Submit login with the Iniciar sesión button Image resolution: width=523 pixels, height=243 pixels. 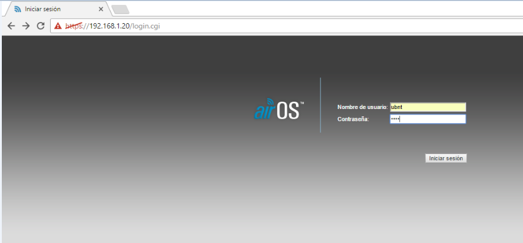[446, 158]
